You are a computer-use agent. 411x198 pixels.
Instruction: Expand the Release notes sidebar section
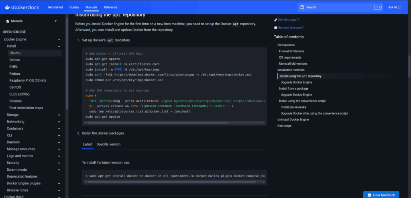(59, 190)
